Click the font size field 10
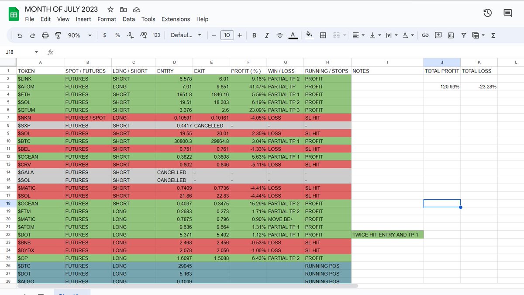The height and width of the screenshot is (295, 524). click(227, 35)
